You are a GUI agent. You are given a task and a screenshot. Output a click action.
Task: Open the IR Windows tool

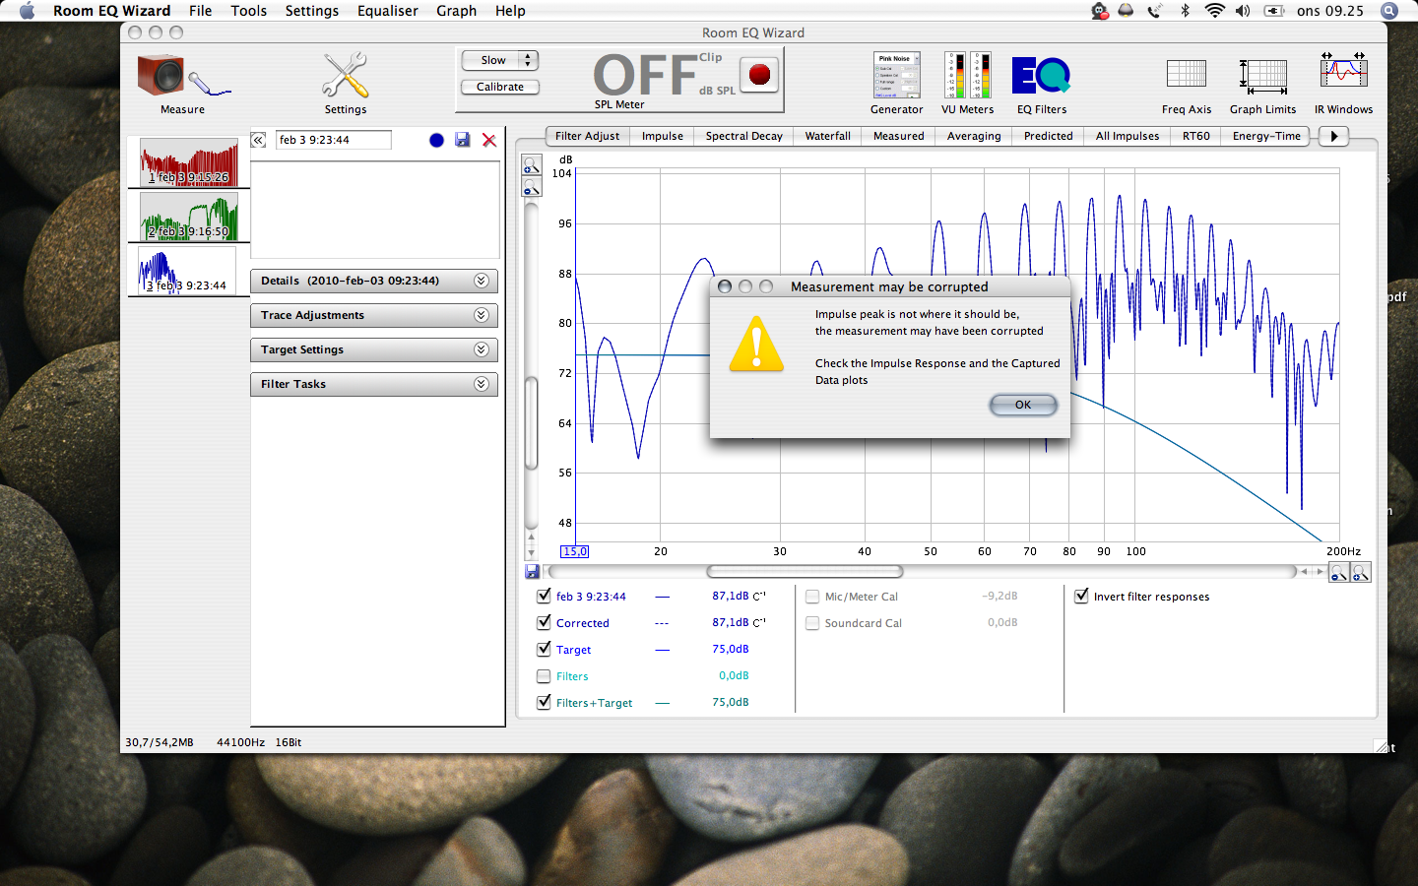pos(1343,73)
